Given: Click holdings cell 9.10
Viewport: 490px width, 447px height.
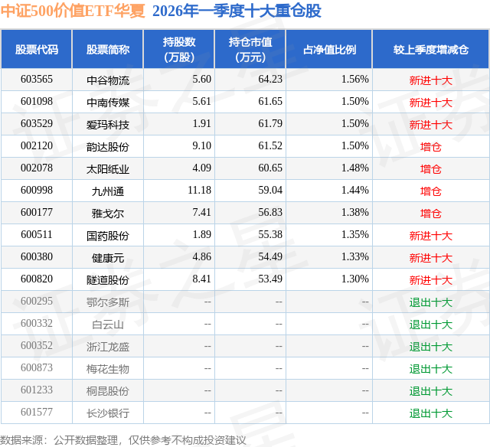Looking at the screenshot, I should [202, 146].
